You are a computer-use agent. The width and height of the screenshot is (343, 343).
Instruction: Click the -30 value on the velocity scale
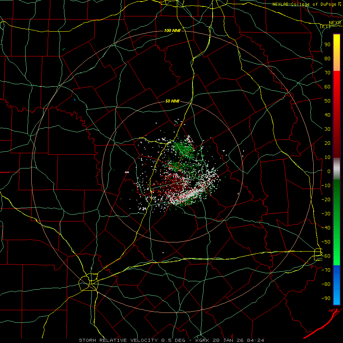coord(326,214)
